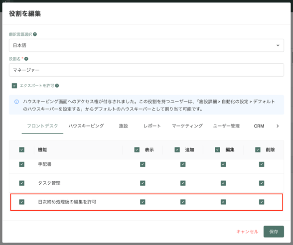Switch to the ハウスキーピング tab
Viewport: 293px width, 245px height.
click(x=86, y=126)
